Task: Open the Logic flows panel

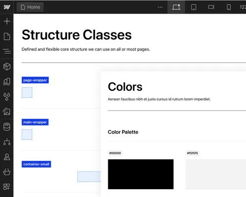Action: click(7, 142)
